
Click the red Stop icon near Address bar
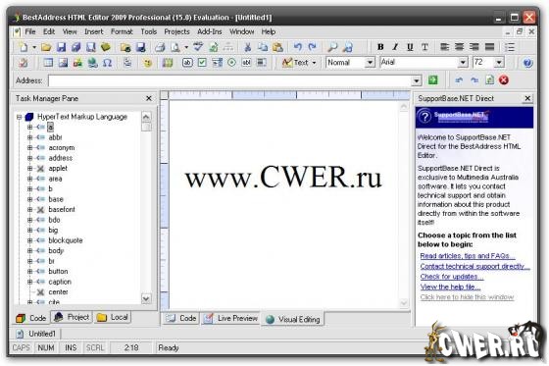point(504,80)
